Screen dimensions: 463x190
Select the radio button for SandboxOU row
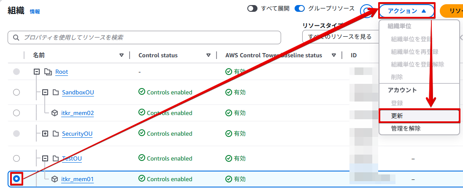pos(16,92)
